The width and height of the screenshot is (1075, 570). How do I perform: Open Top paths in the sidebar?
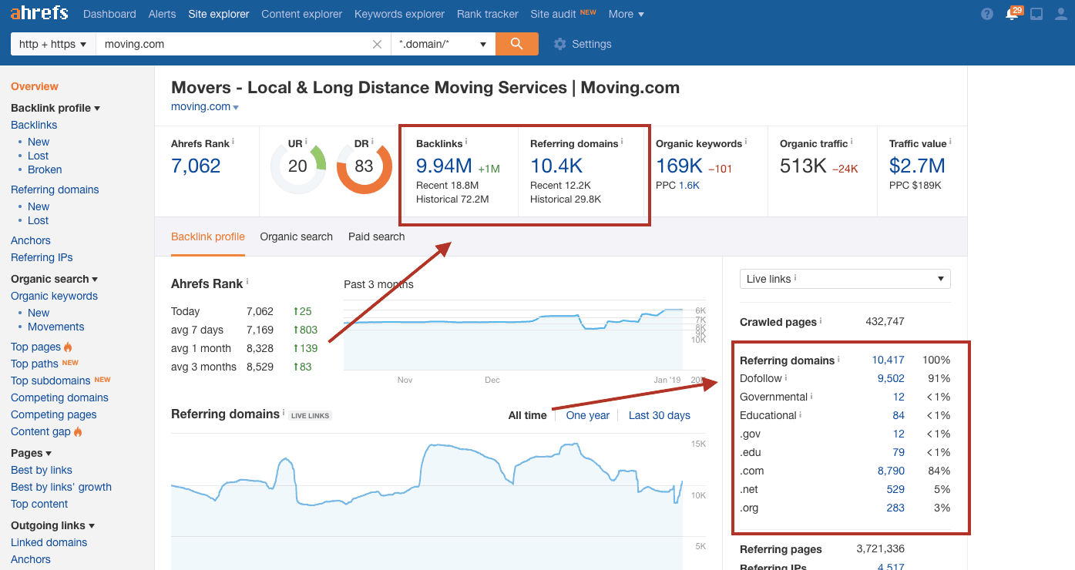click(35, 364)
